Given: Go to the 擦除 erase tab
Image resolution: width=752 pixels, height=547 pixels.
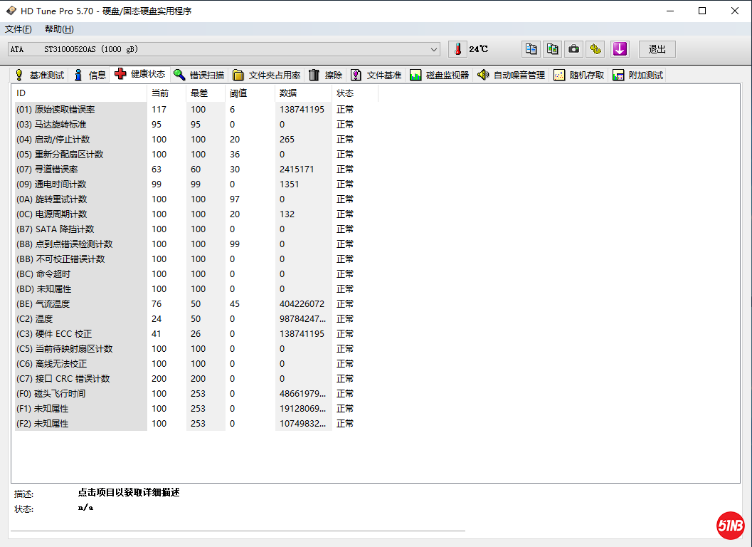Looking at the screenshot, I should tap(326, 75).
